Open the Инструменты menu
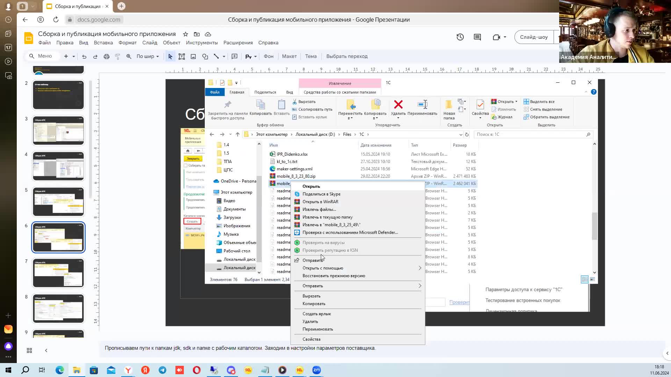Image resolution: width=671 pixels, height=377 pixels. click(202, 43)
